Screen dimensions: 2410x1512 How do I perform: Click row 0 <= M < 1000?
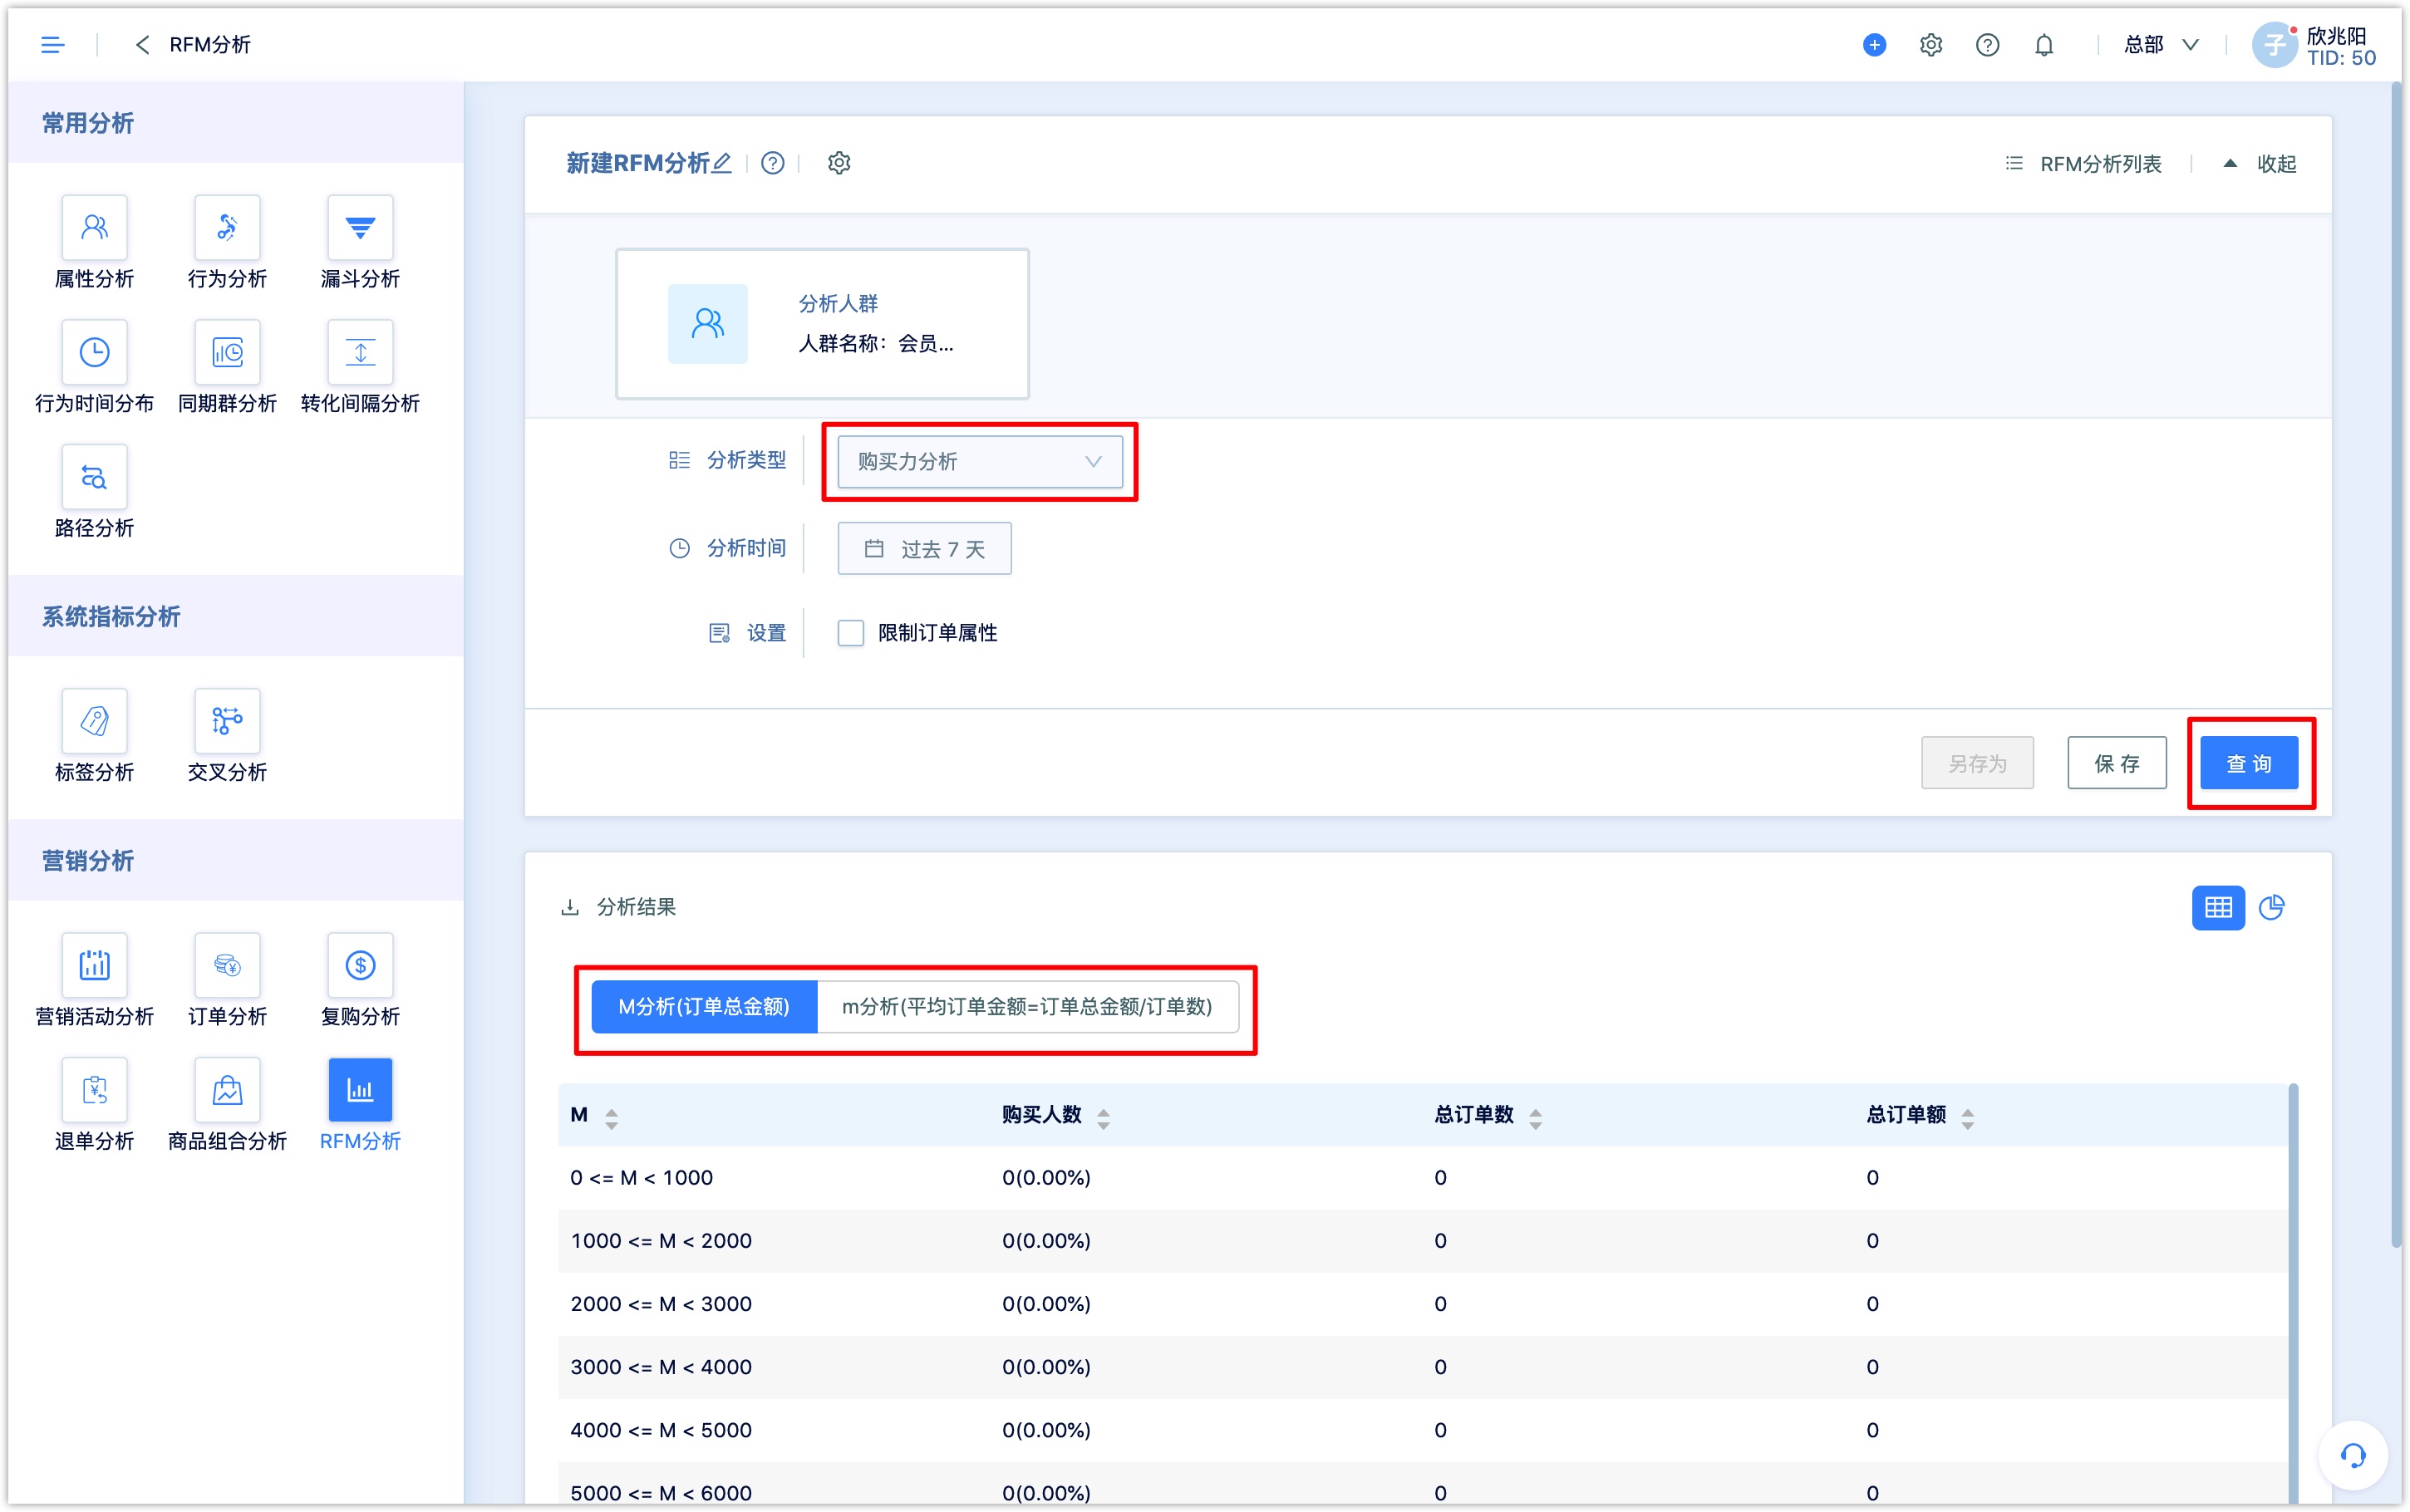1422,1178
